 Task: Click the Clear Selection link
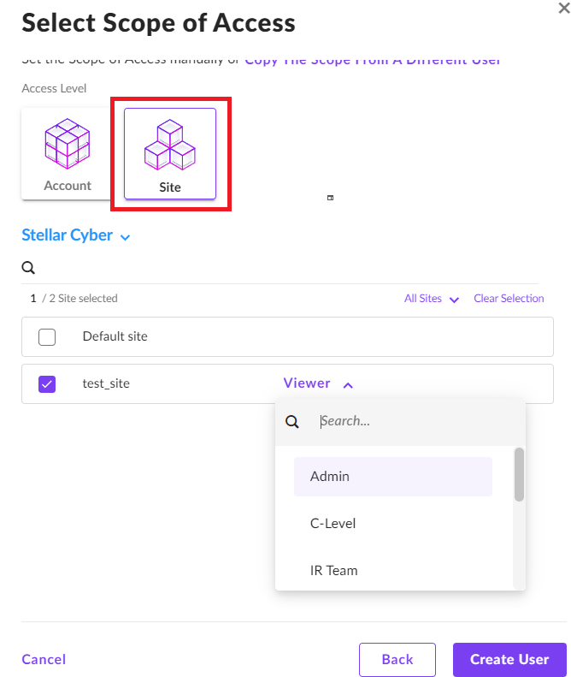pos(509,299)
